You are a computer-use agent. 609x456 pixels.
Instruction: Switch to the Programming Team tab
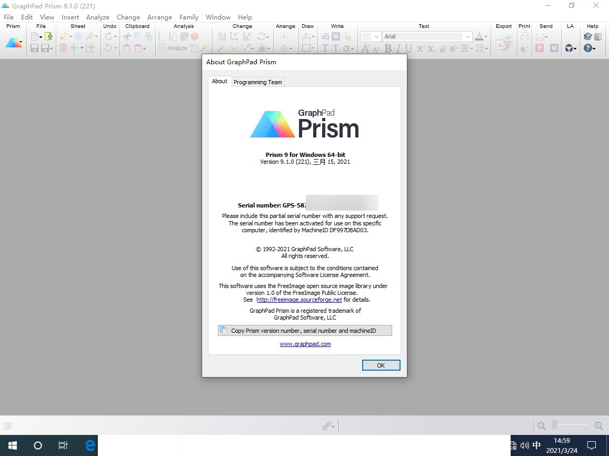[257, 82]
